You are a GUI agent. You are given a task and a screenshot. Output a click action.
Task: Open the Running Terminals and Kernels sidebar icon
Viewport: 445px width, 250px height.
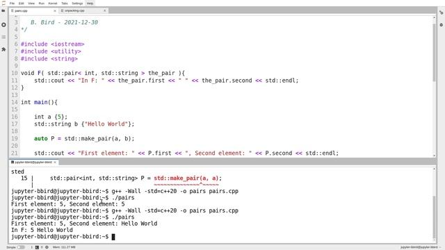3,25
